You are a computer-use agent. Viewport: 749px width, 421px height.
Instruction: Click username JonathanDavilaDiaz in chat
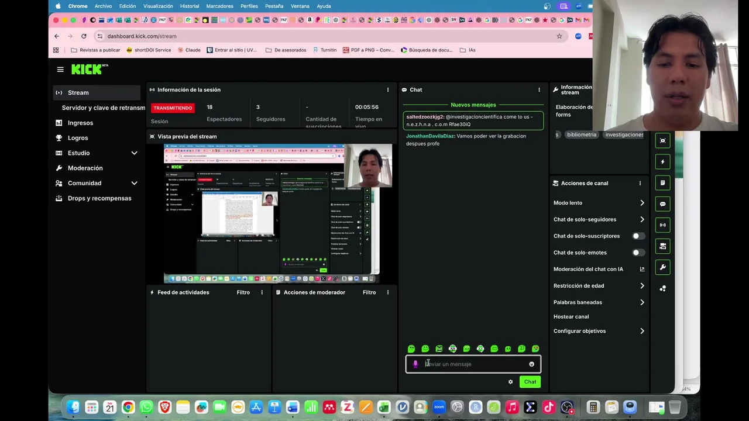click(430, 136)
